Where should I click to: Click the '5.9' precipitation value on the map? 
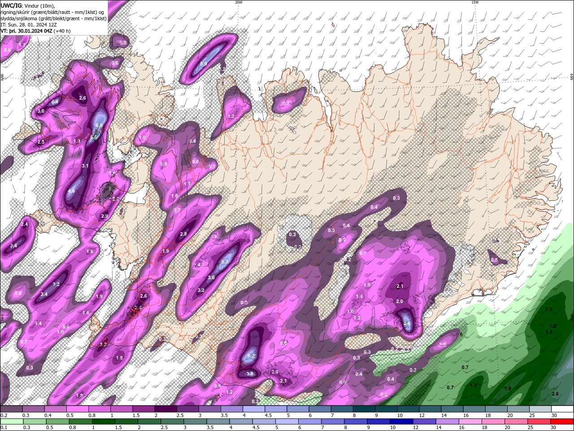pyautogui.click(x=204, y=64)
